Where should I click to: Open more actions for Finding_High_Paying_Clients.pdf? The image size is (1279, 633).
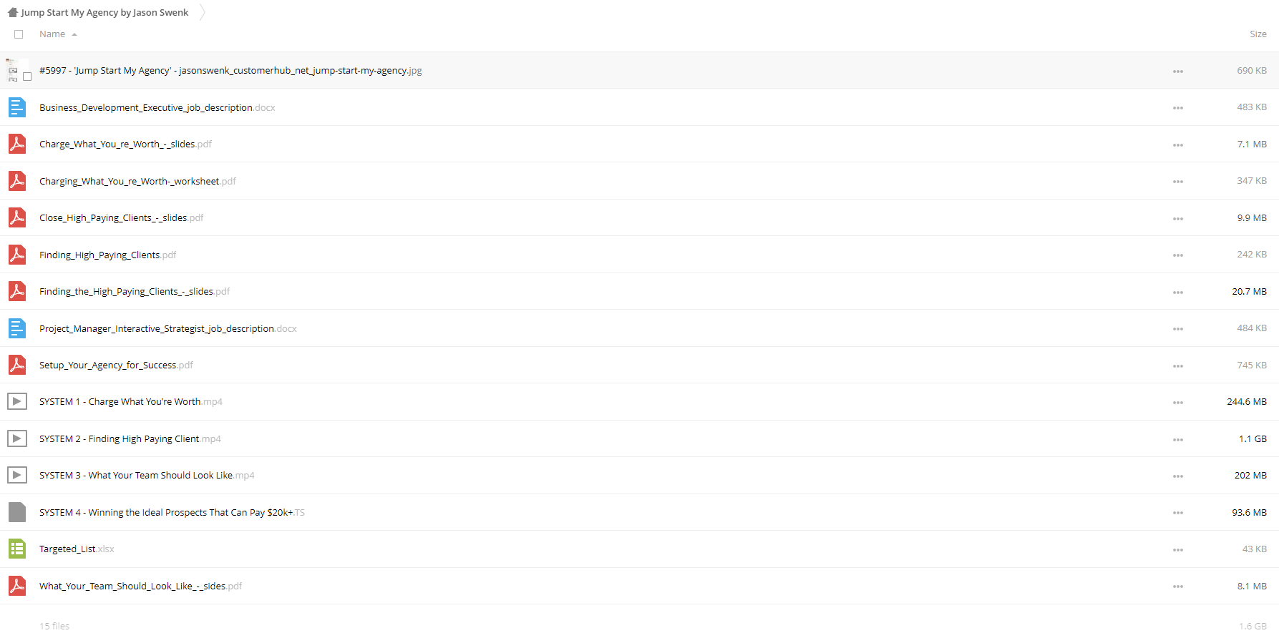click(1177, 255)
